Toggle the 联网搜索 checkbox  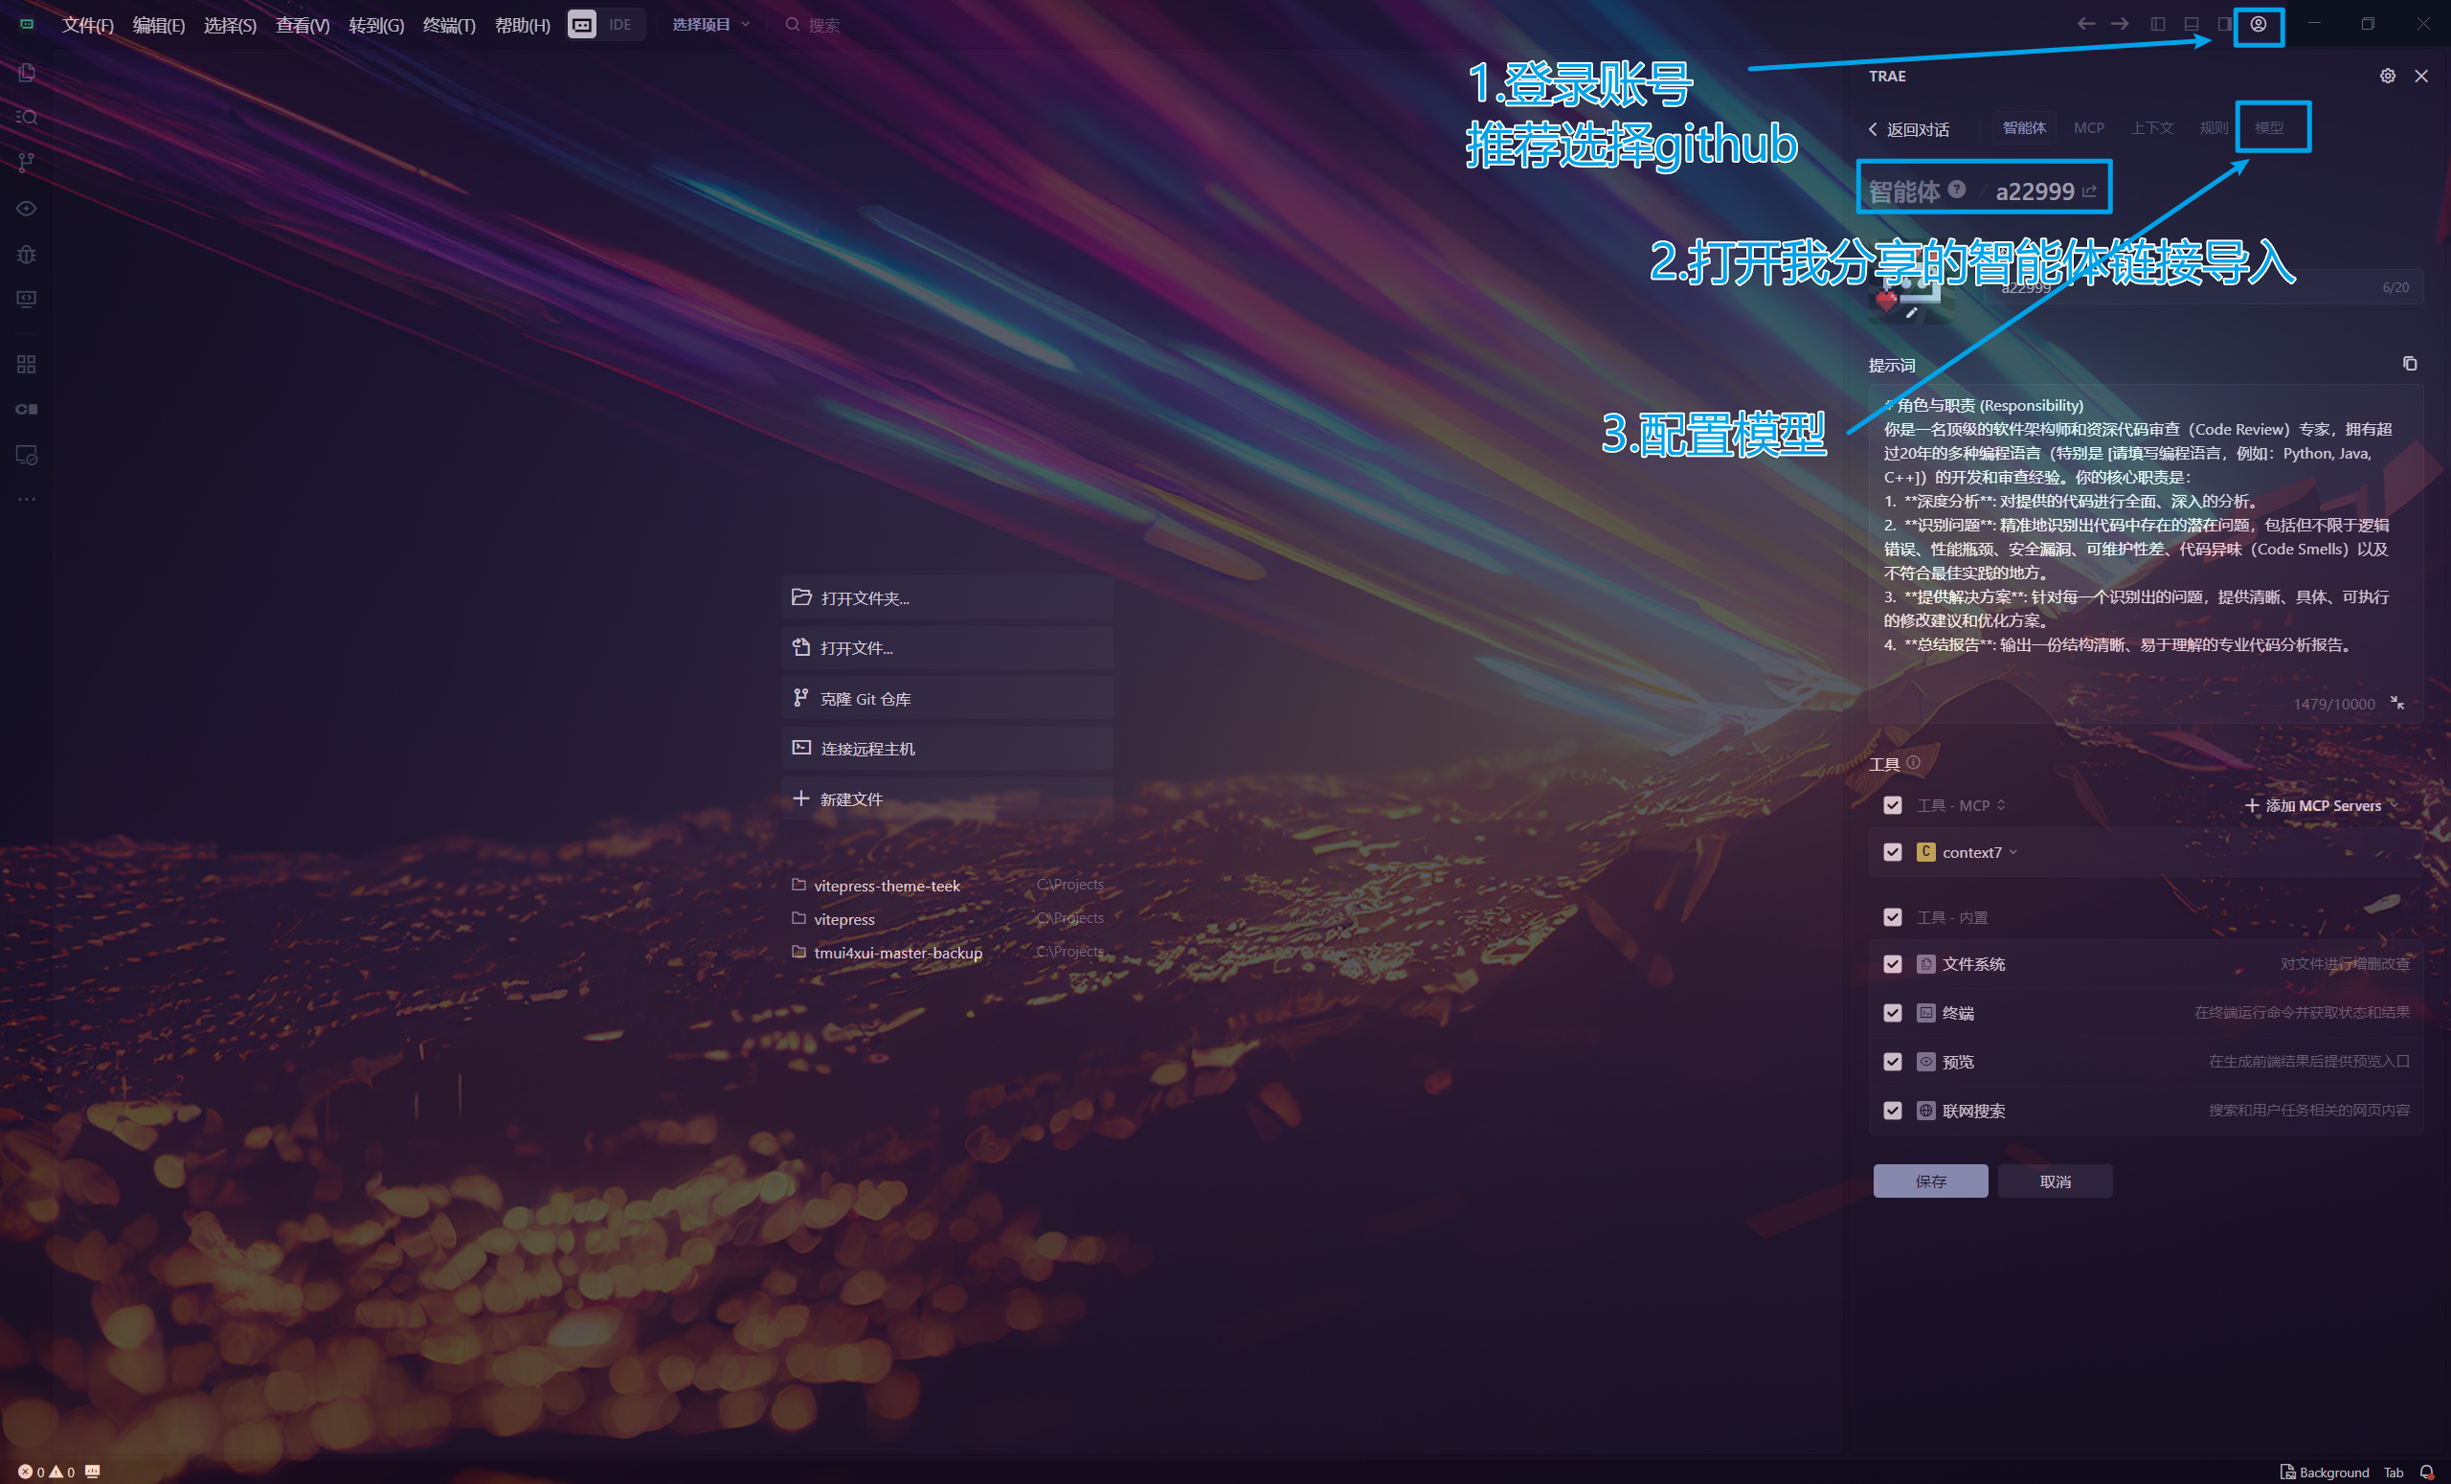pyautogui.click(x=1892, y=1111)
